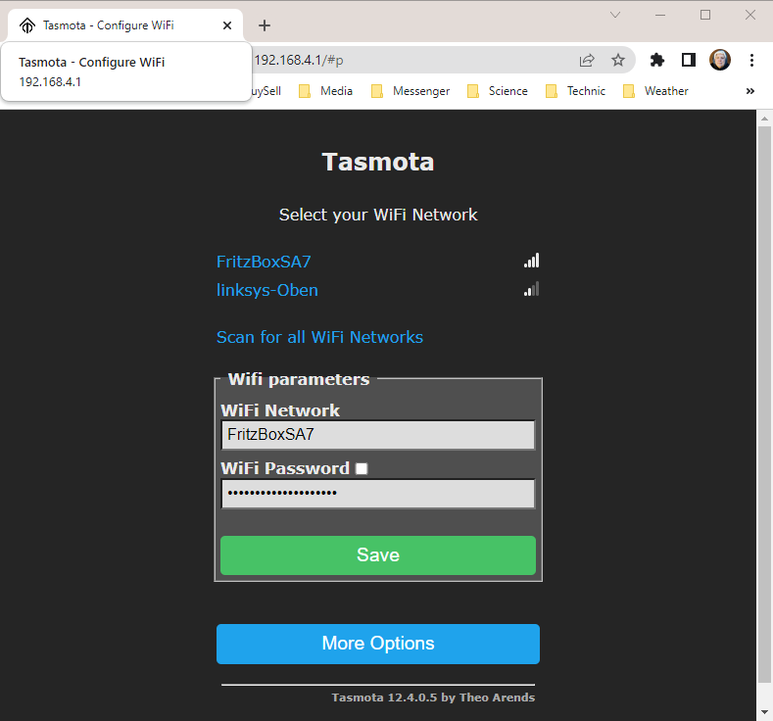Viewport: 773px width, 721px height.
Task: Open the Chrome three-dot menu
Action: click(751, 60)
